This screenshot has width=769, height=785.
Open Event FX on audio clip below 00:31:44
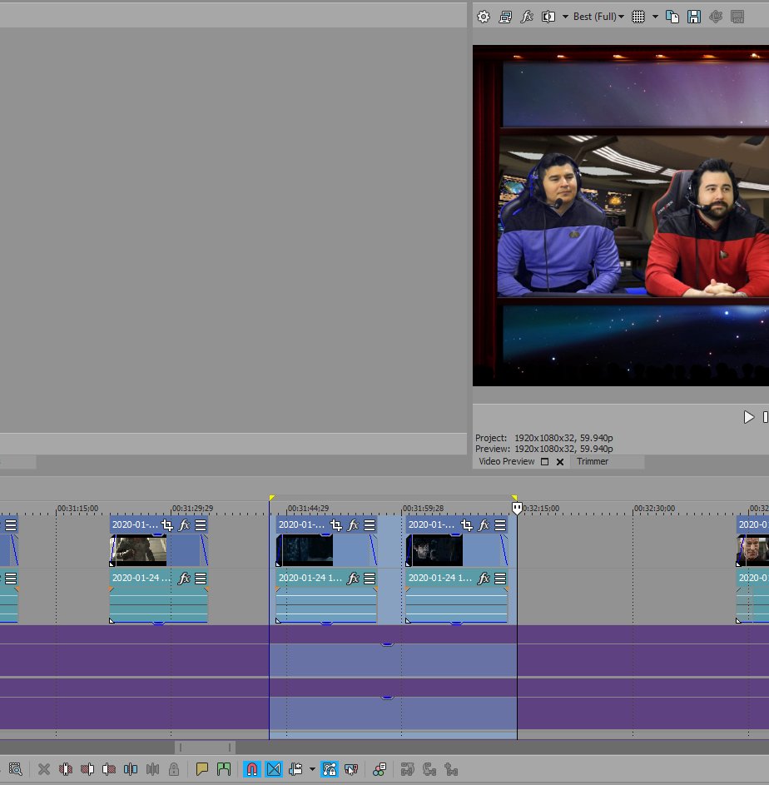(353, 579)
